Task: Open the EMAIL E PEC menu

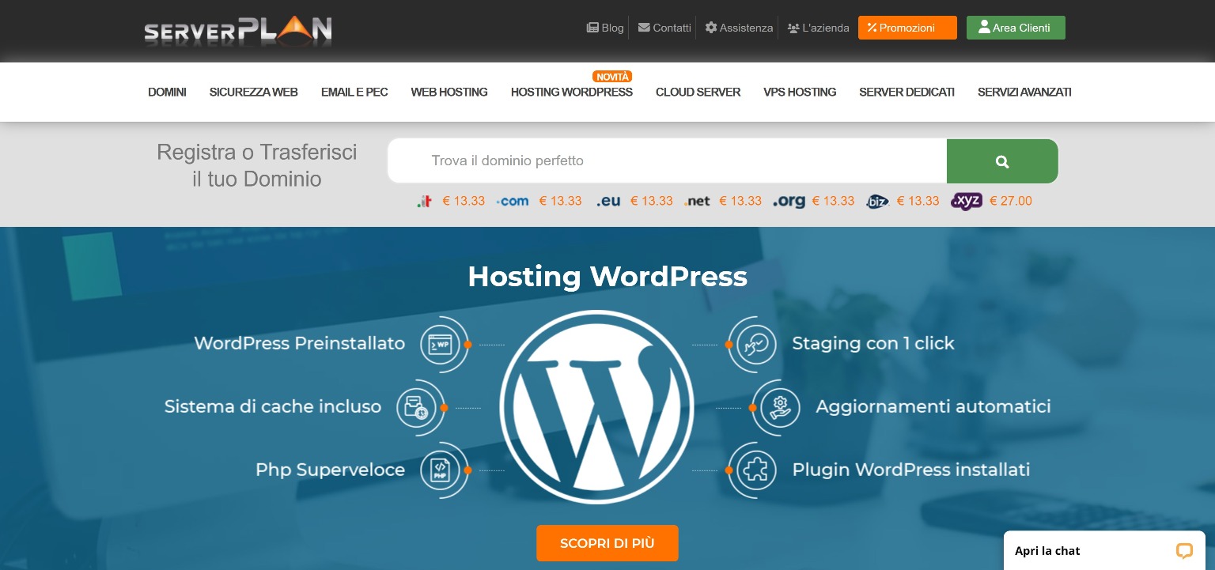Action: click(354, 92)
